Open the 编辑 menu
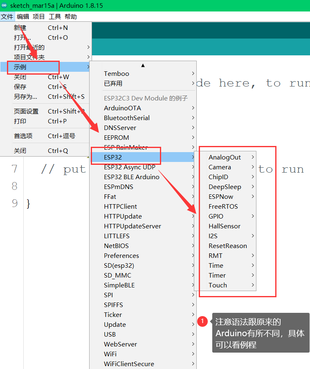Screen dimensions: 310x369 click(x=23, y=17)
